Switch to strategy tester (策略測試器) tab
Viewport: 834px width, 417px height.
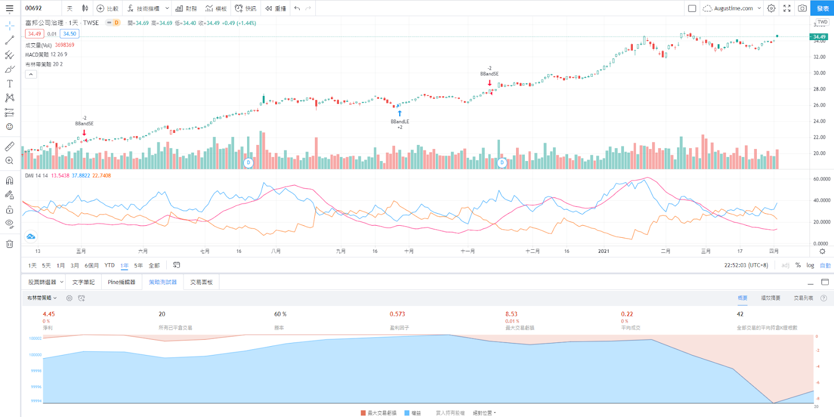(x=163, y=282)
